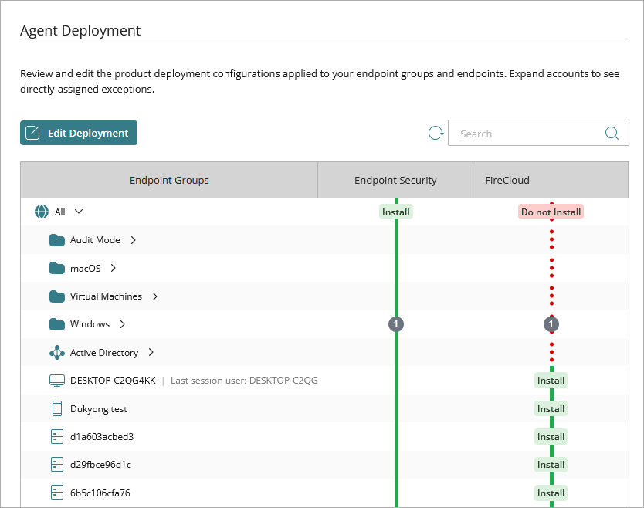The width and height of the screenshot is (644, 508).
Task: Click Windows exception count under FireCloud
Action: tap(551, 324)
